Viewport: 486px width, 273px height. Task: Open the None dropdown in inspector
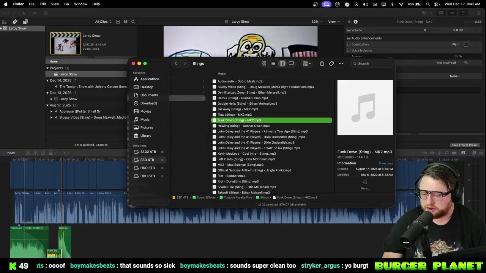pos(454,76)
